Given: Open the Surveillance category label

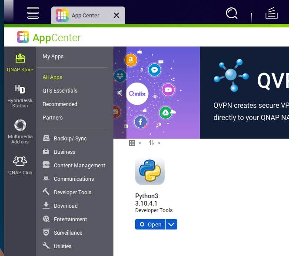Looking at the screenshot, I should (x=68, y=233).
